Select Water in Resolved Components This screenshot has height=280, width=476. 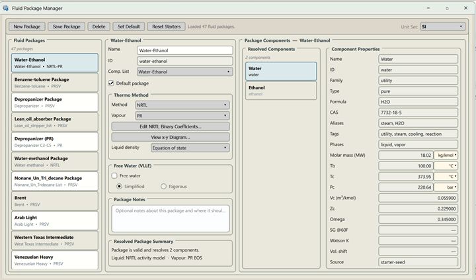(281, 71)
